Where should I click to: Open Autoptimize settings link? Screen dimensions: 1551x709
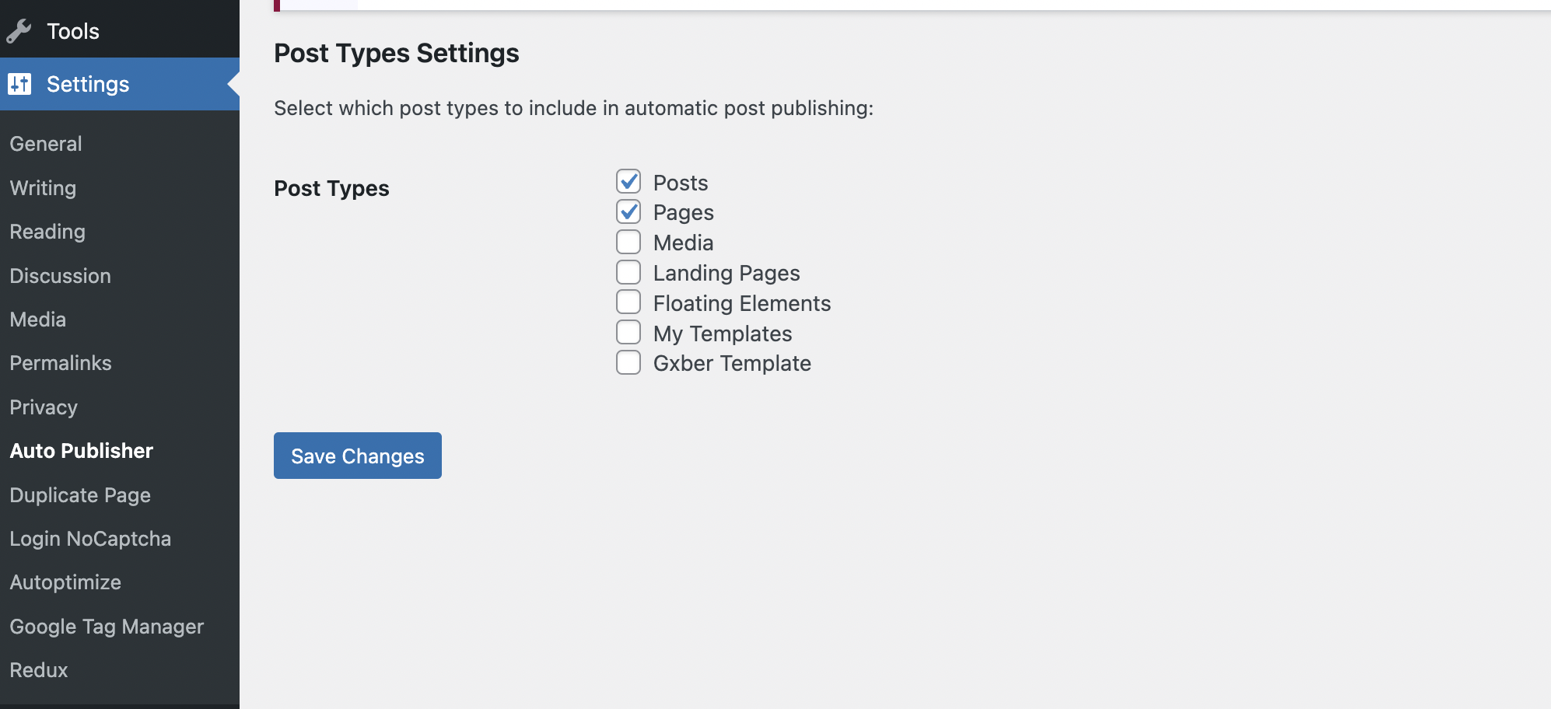coord(65,582)
